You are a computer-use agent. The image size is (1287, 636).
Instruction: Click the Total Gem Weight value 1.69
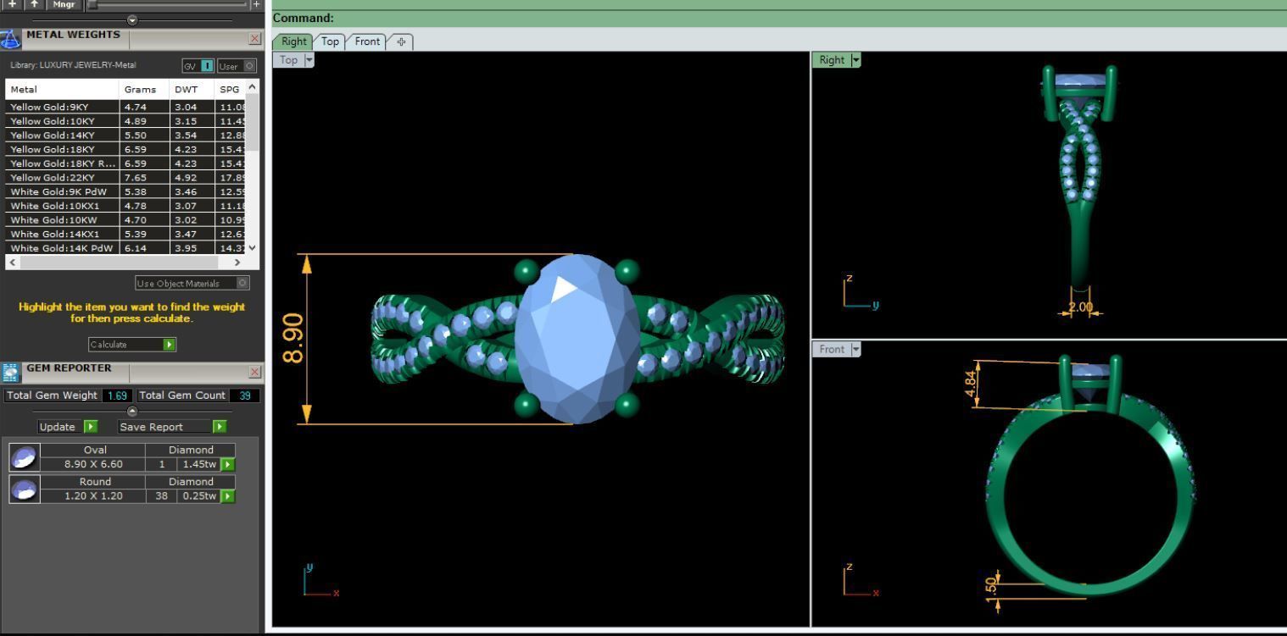point(117,395)
